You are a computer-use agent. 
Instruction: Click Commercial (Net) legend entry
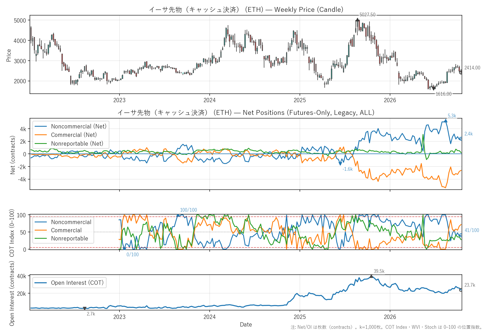click(66, 135)
